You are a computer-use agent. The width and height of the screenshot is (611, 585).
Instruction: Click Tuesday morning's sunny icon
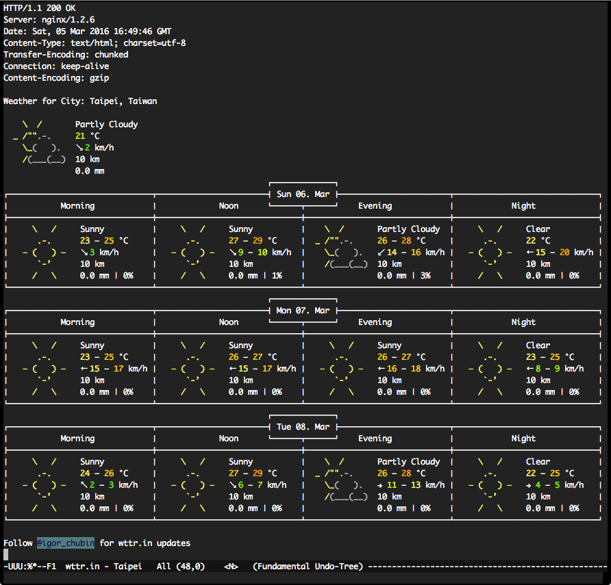pyautogui.click(x=45, y=485)
